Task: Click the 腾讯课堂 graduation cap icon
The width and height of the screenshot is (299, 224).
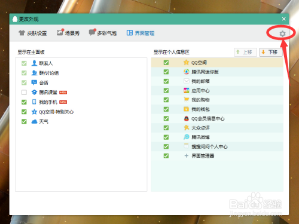Action: click(x=34, y=92)
